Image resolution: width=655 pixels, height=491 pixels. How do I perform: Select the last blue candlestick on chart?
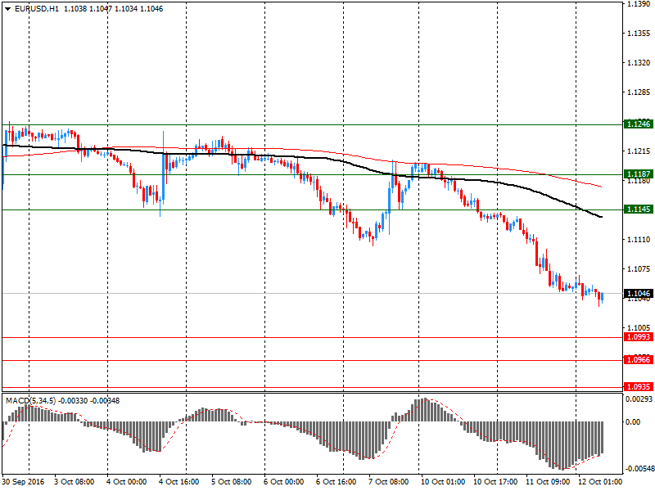[603, 298]
